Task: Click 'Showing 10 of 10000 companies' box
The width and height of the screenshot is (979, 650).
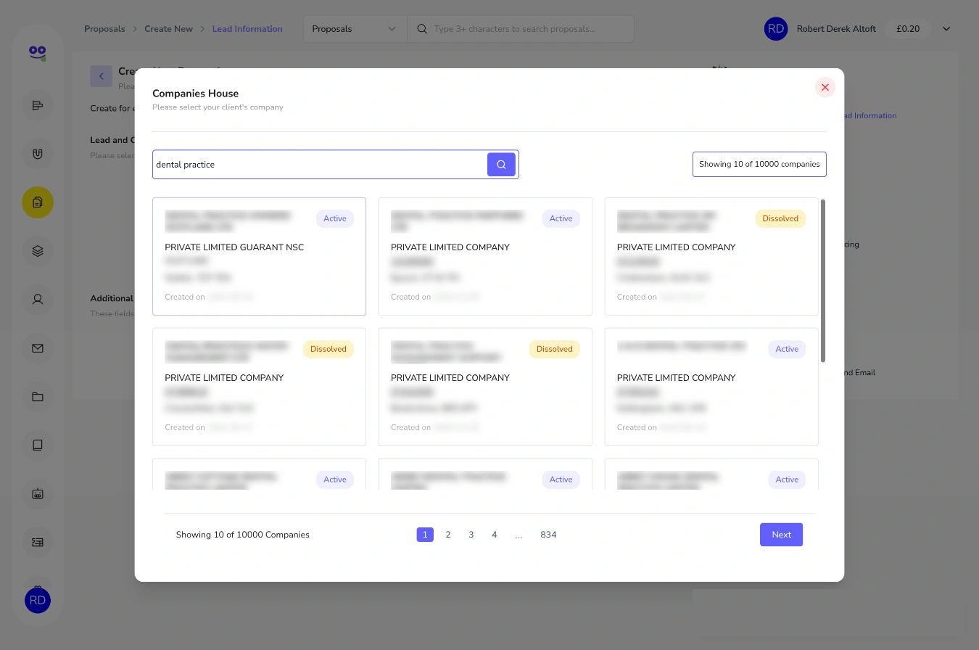Action: tap(759, 164)
